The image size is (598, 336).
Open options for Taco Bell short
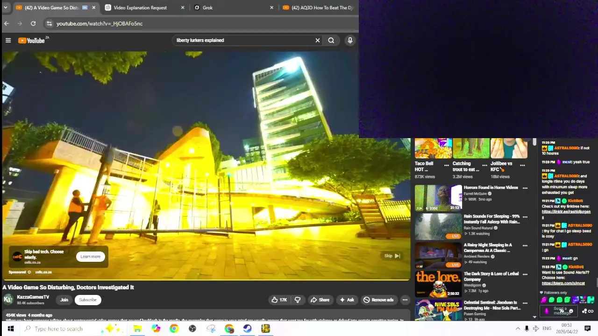tap(447, 165)
